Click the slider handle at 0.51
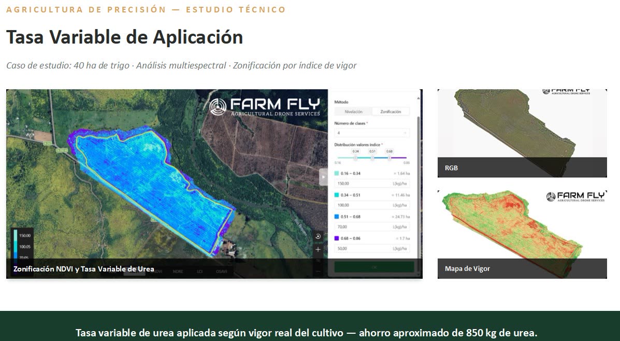The image size is (620, 341). point(372,158)
